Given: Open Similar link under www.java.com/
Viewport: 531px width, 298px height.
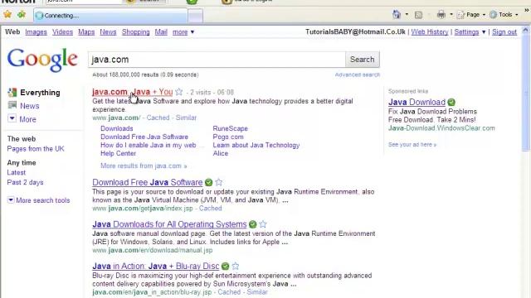Looking at the screenshot, I should (x=186, y=118).
